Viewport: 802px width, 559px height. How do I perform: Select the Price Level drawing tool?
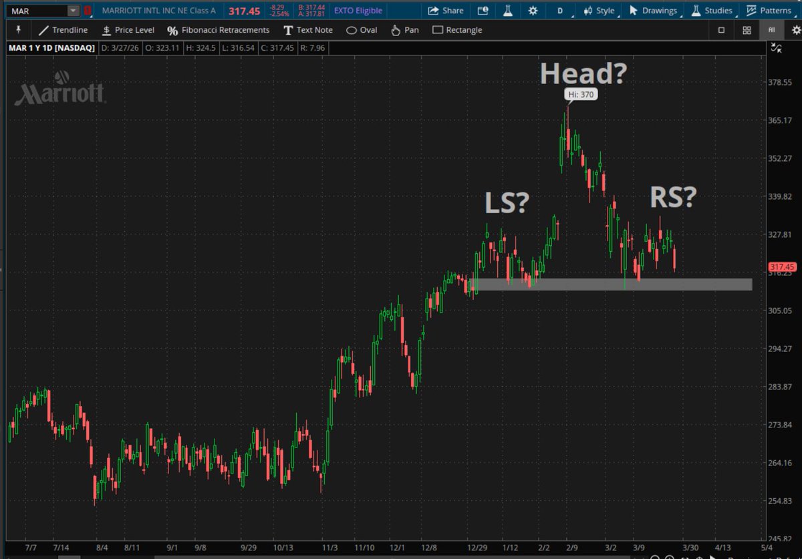[x=128, y=30]
